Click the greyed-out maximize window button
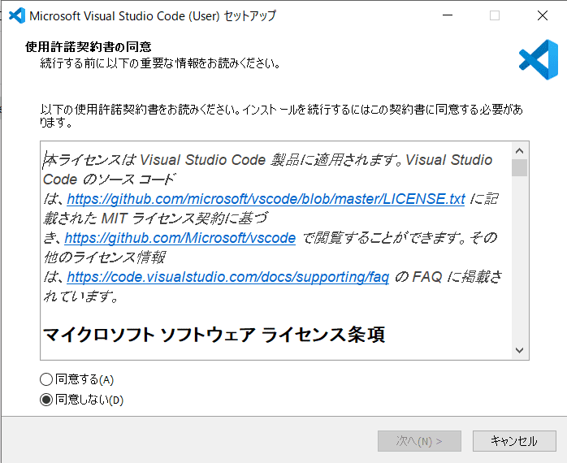Image resolution: width=567 pixels, height=463 pixels. pos(495,15)
